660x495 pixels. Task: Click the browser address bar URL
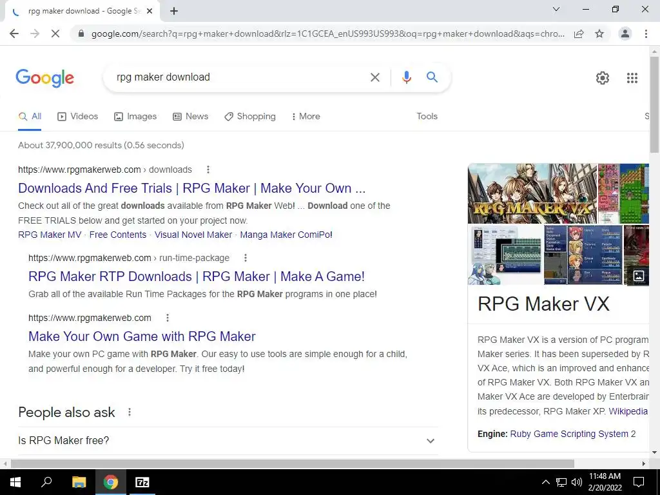(x=328, y=34)
